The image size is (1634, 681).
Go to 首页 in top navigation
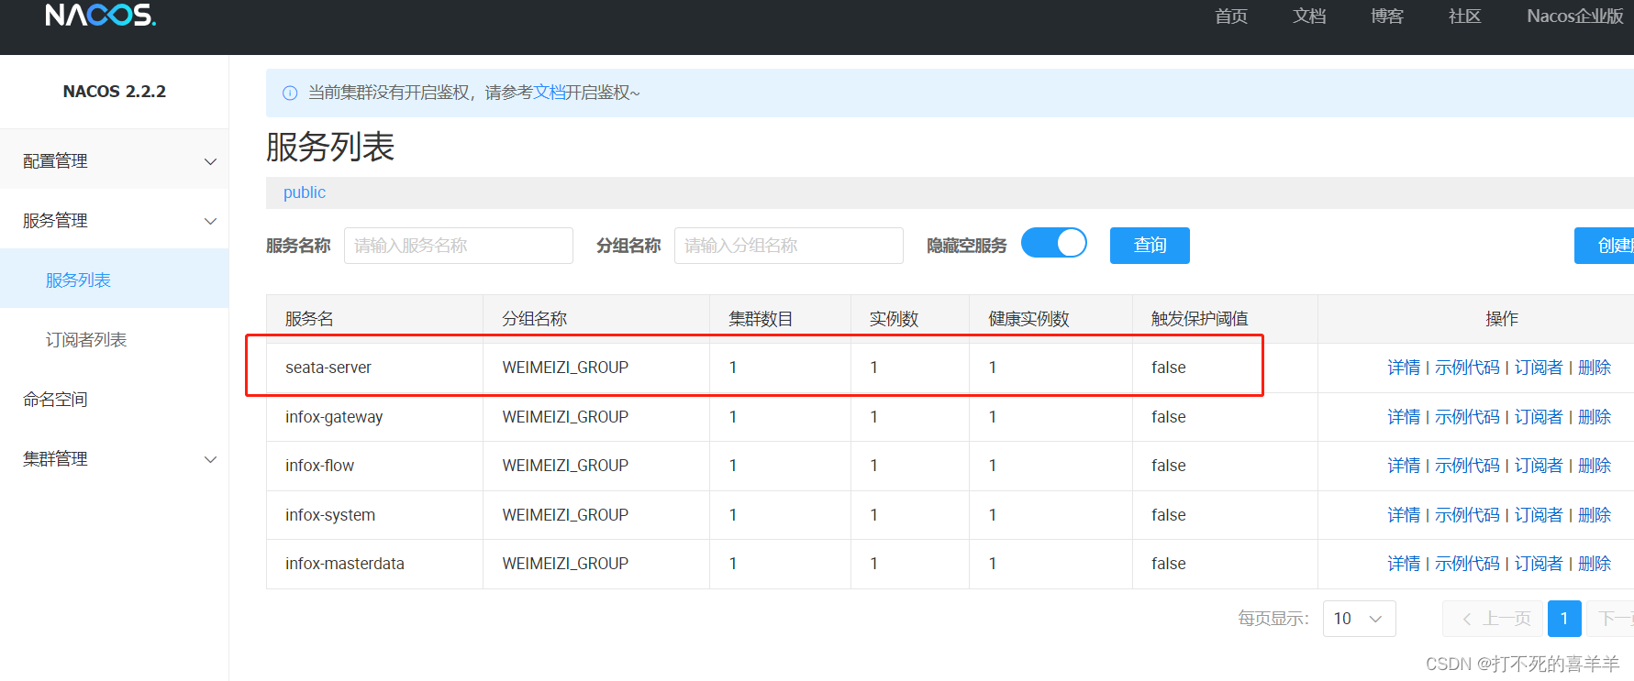click(x=1231, y=16)
